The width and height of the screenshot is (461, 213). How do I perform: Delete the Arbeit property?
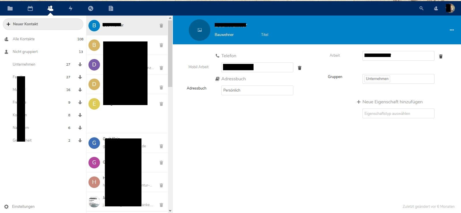[x=441, y=56]
